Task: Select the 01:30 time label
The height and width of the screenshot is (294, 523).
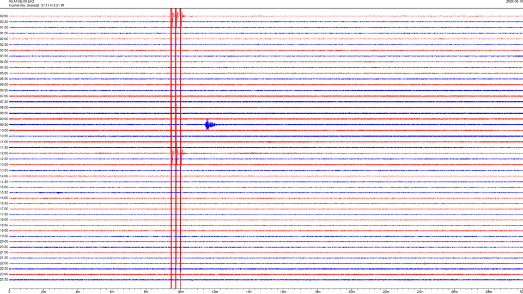Action: click(x=4, y=33)
